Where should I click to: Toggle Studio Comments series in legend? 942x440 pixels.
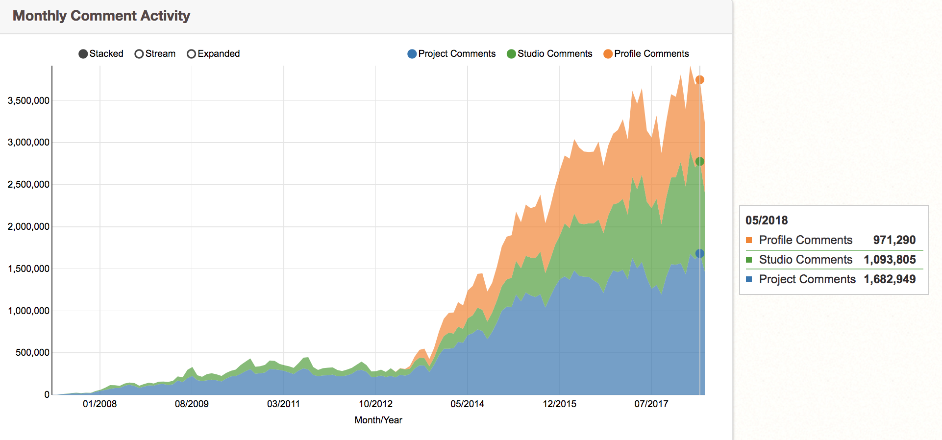click(x=511, y=54)
